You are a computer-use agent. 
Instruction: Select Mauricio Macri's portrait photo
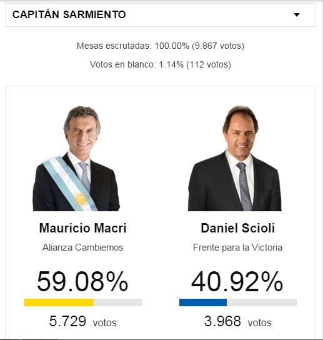tap(76, 158)
